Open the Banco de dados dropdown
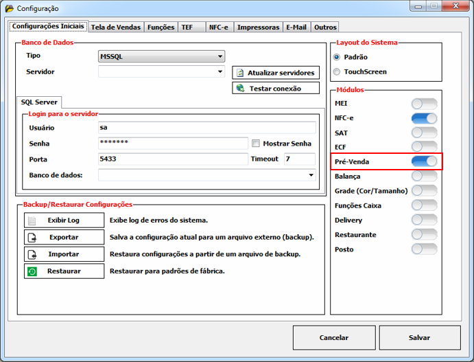The height and width of the screenshot is (362, 474). (x=311, y=175)
